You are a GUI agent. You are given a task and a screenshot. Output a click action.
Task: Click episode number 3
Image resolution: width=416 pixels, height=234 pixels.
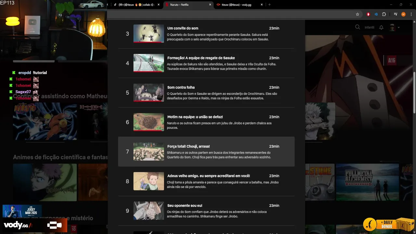pyautogui.click(x=127, y=34)
